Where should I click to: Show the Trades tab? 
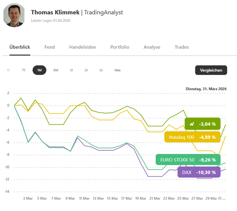(x=181, y=47)
